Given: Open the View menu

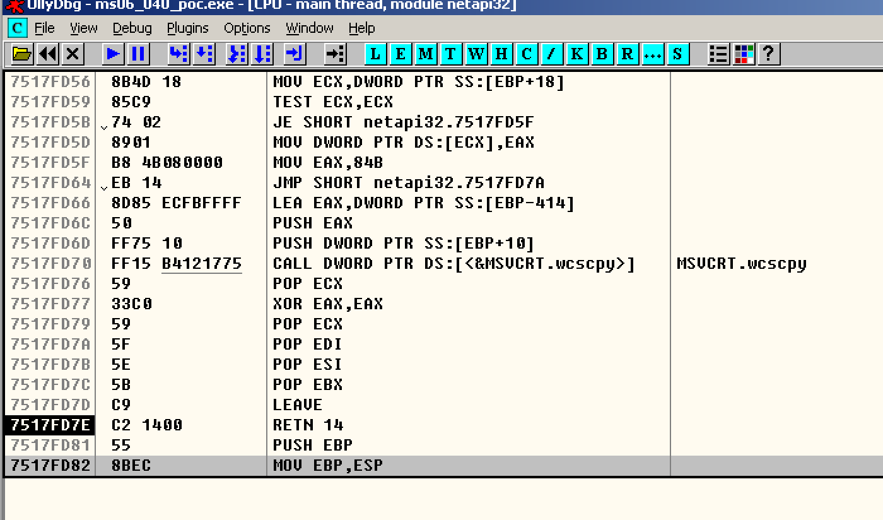Looking at the screenshot, I should pyautogui.click(x=83, y=28).
